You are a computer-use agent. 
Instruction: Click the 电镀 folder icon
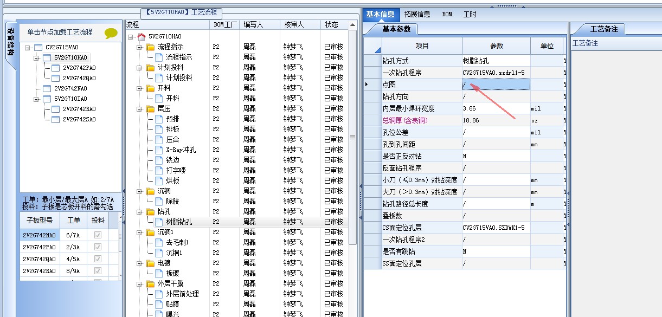150,263
